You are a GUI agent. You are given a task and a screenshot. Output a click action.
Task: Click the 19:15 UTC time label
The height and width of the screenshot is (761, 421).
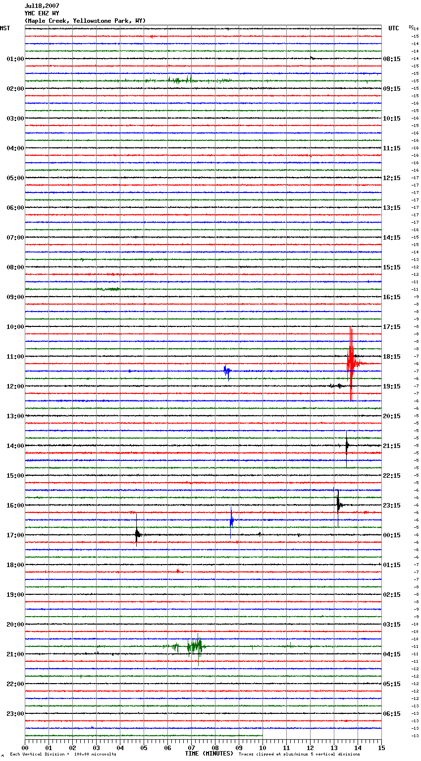point(392,386)
